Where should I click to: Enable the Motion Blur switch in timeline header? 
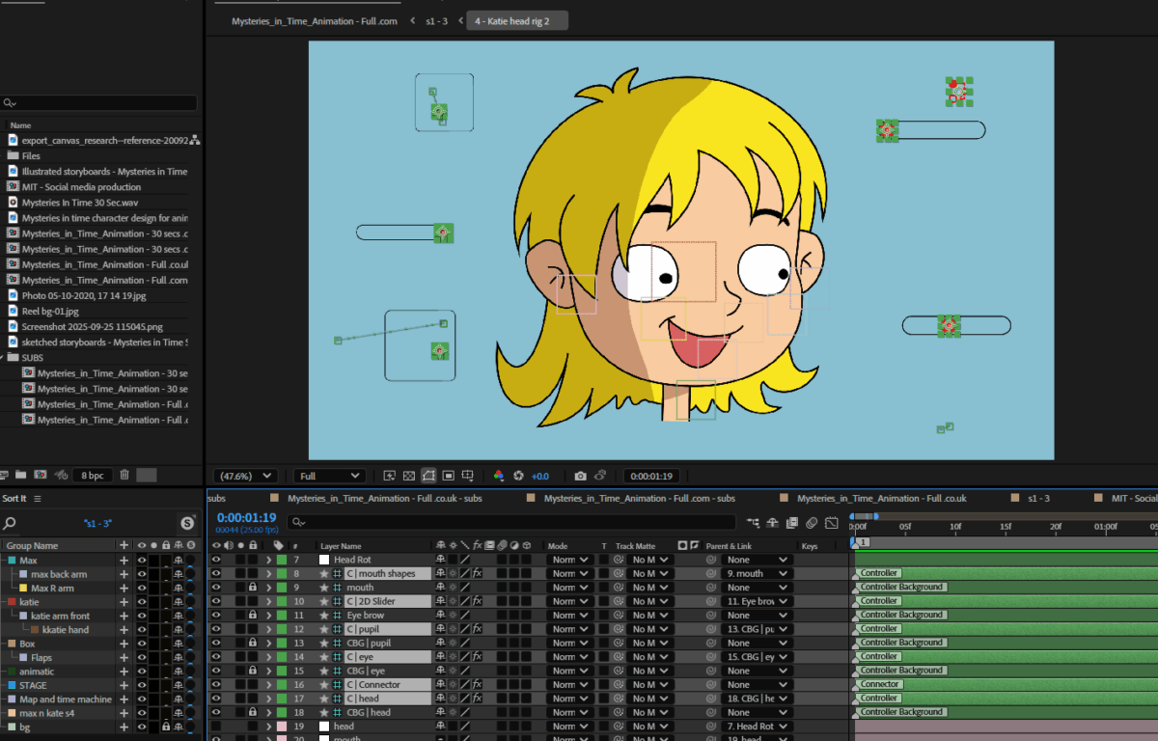coord(811,522)
